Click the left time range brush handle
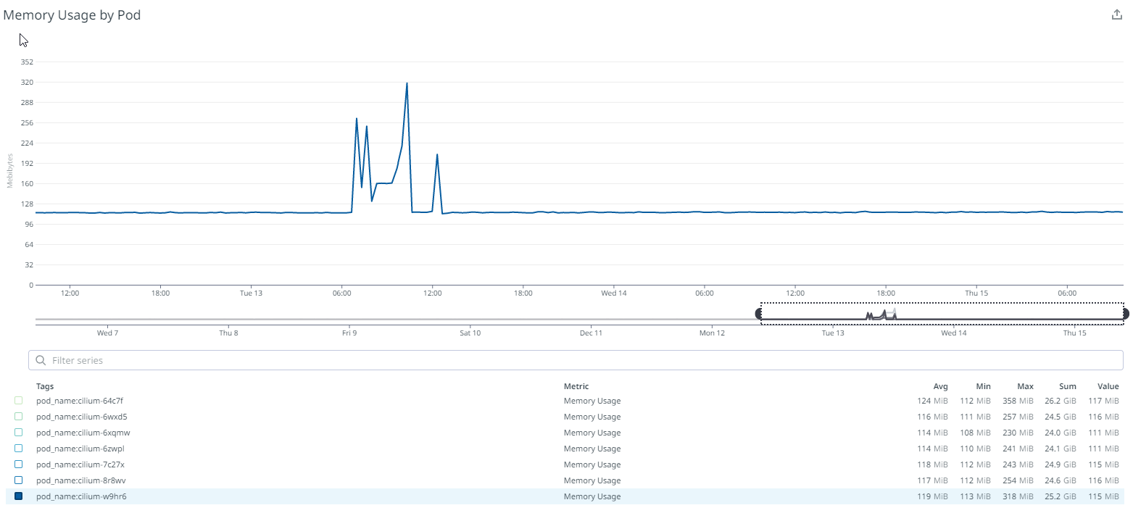The image size is (1133, 521). click(x=759, y=313)
